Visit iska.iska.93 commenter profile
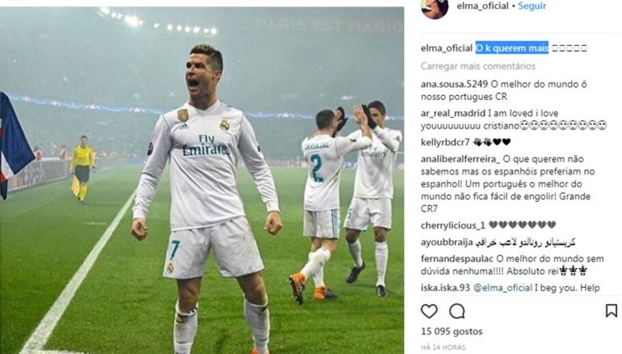The height and width of the screenshot is (354, 622). tap(445, 288)
